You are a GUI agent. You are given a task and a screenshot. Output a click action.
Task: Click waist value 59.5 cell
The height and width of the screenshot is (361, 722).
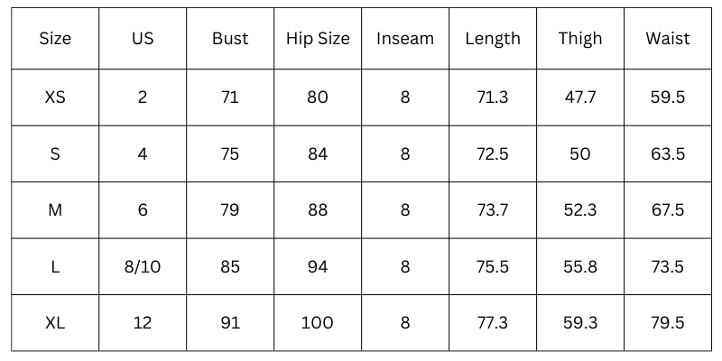[x=668, y=97]
